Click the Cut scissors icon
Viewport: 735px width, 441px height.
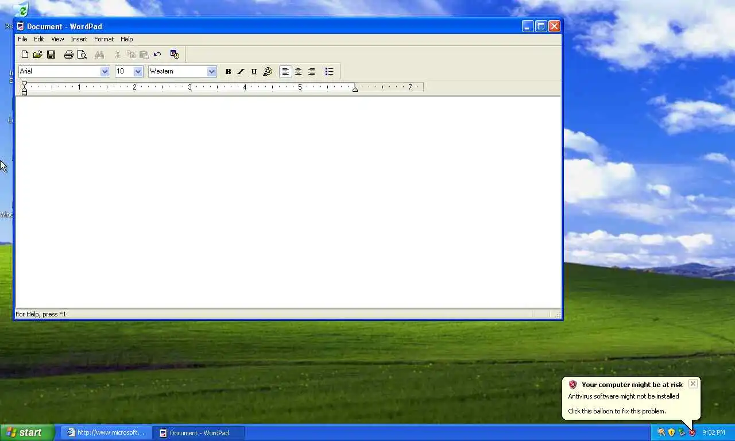(x=118, y=55)
